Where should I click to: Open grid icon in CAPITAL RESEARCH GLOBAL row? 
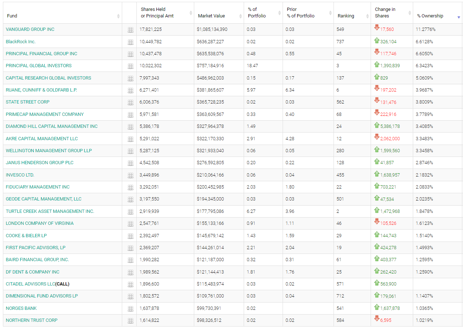(131, 78)
